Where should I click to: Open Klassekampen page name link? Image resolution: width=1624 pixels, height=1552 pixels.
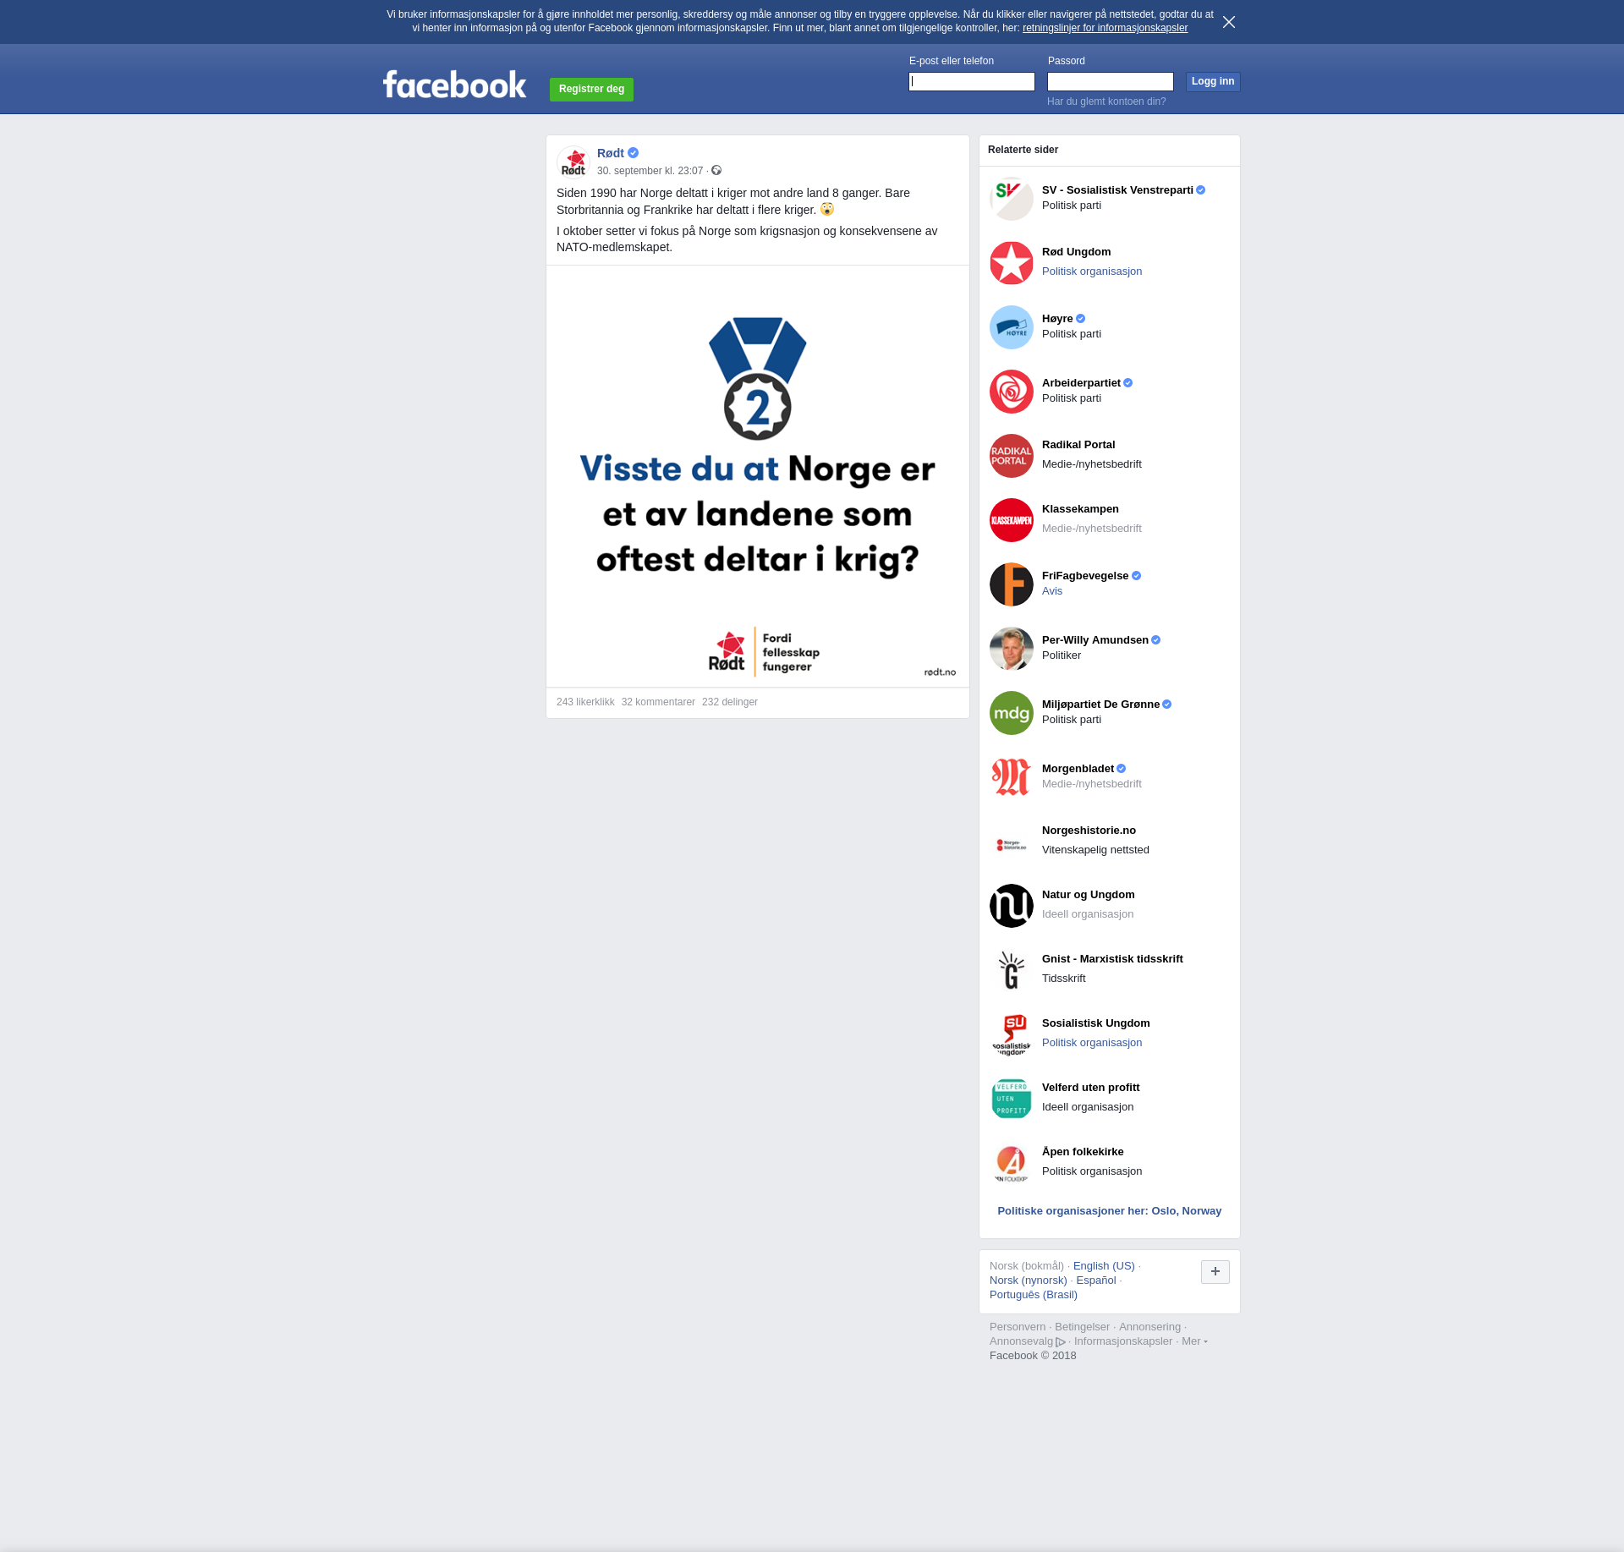point(1080,509)
